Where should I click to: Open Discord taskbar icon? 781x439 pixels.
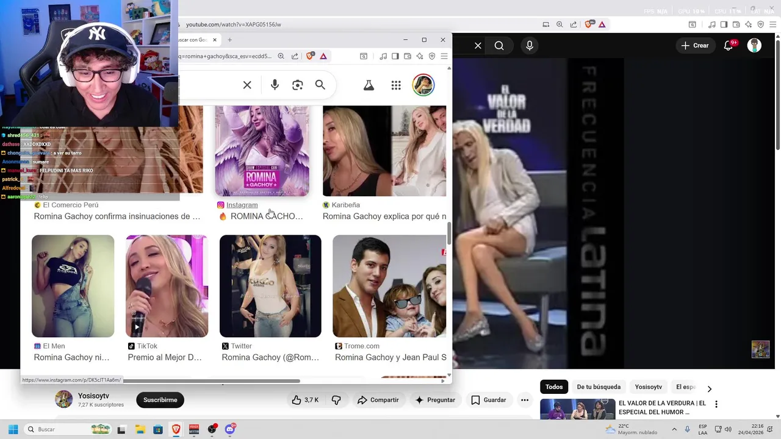click(230, 429)
